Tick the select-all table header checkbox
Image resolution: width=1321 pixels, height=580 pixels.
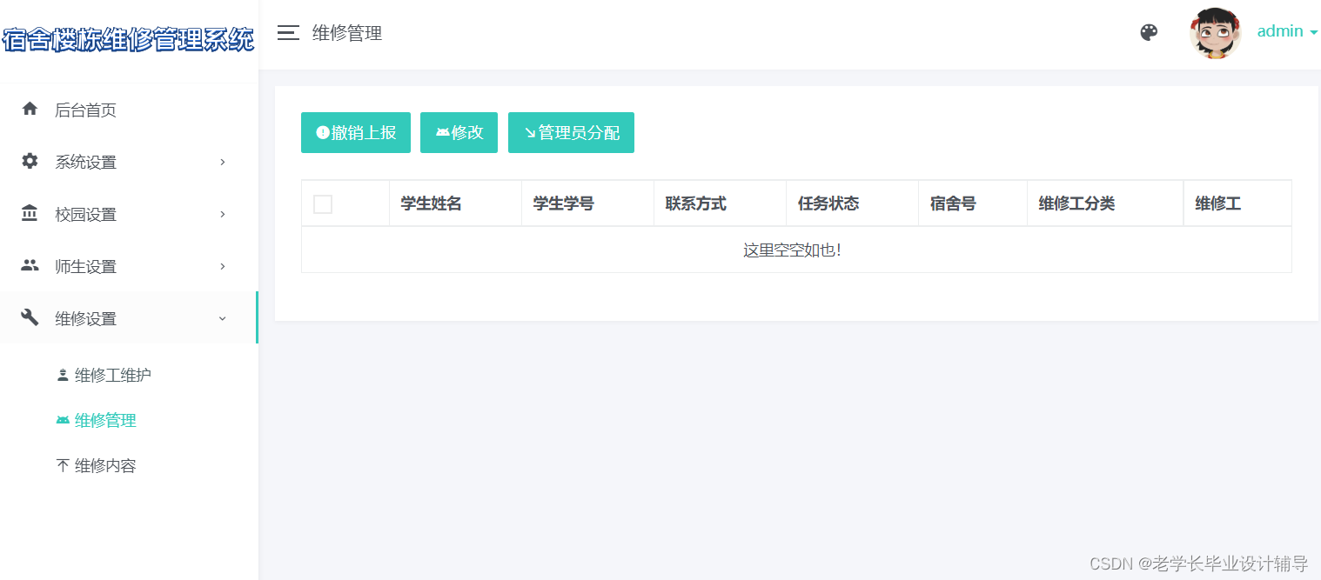point(323,204)
